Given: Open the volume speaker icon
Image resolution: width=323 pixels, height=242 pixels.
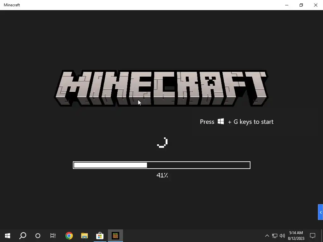Looking at the screenshot, I should point(282,236).
